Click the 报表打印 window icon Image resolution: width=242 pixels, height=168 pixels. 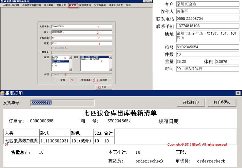click(x=2, y=93)
